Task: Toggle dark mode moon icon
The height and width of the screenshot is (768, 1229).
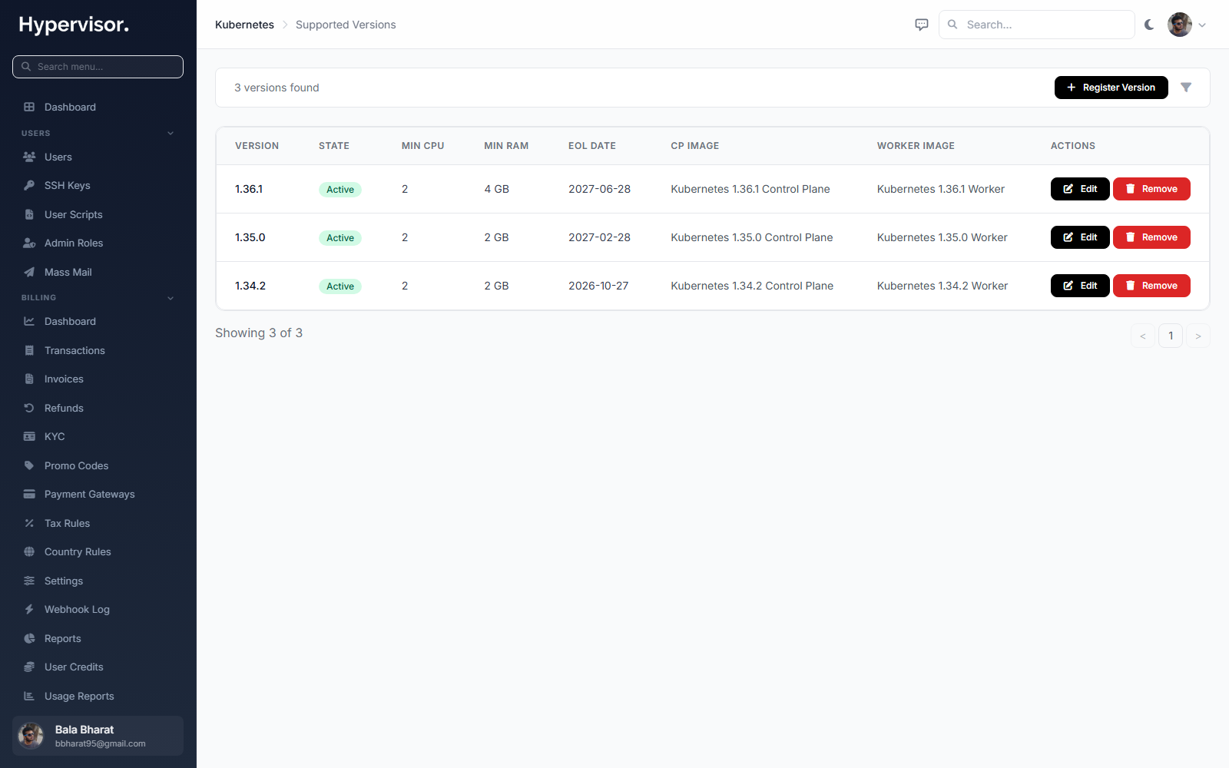Action: coord(1149,25)
